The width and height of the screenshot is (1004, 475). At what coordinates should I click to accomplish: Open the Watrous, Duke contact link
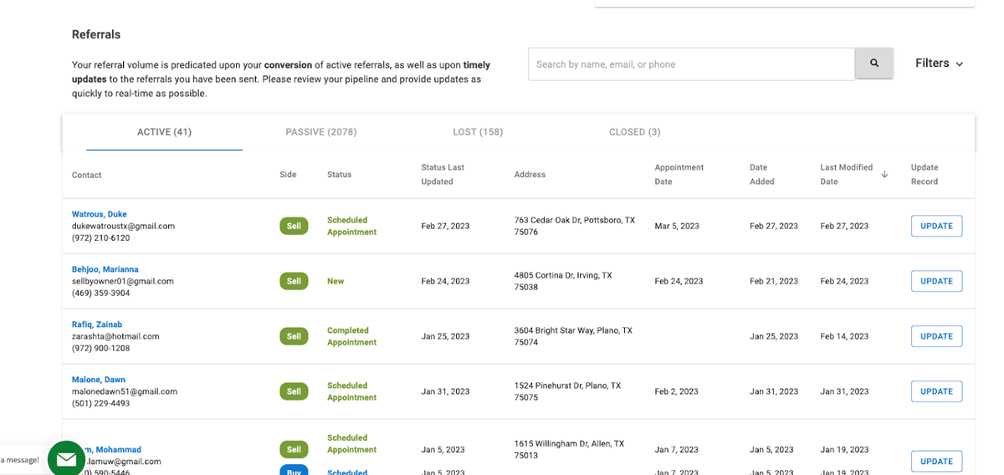pos(100,214)
